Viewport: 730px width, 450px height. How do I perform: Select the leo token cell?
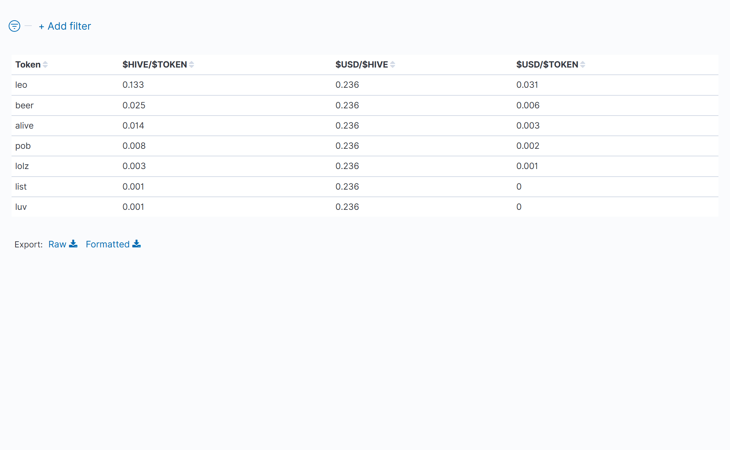[21, 85]
